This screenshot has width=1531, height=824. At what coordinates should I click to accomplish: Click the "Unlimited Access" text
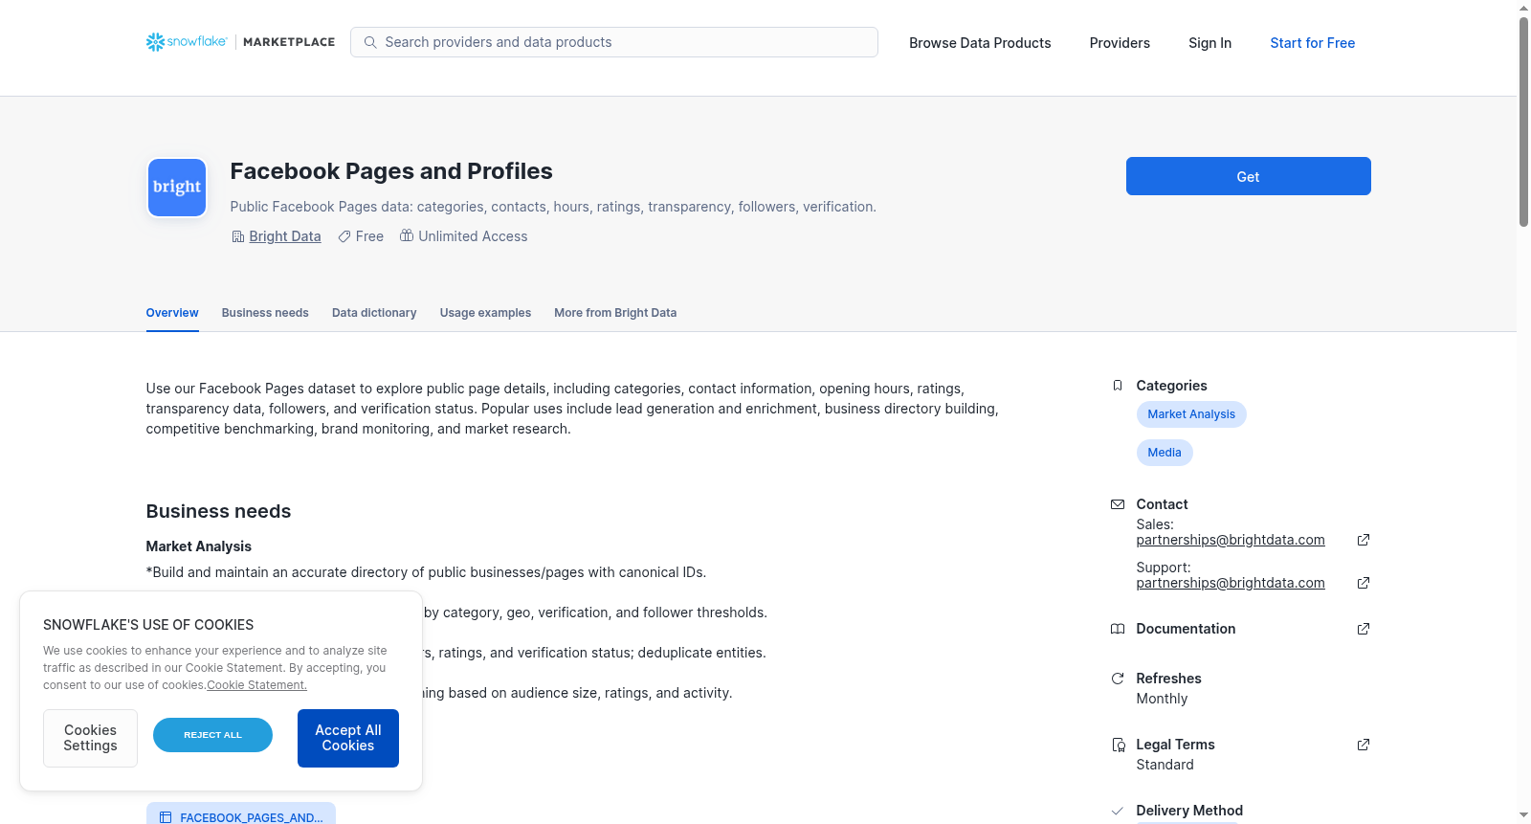pyautogui.click(x=473, y=236)
